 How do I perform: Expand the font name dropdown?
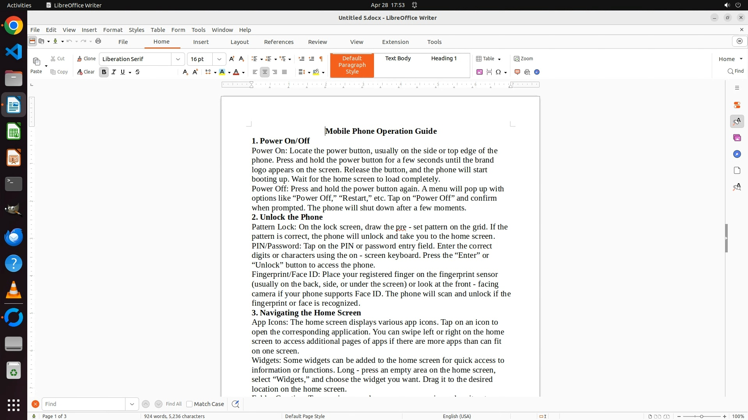[x=178, y=59]
